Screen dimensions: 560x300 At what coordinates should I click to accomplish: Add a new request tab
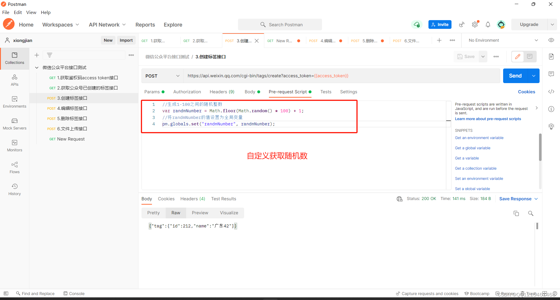click(439, 40)
